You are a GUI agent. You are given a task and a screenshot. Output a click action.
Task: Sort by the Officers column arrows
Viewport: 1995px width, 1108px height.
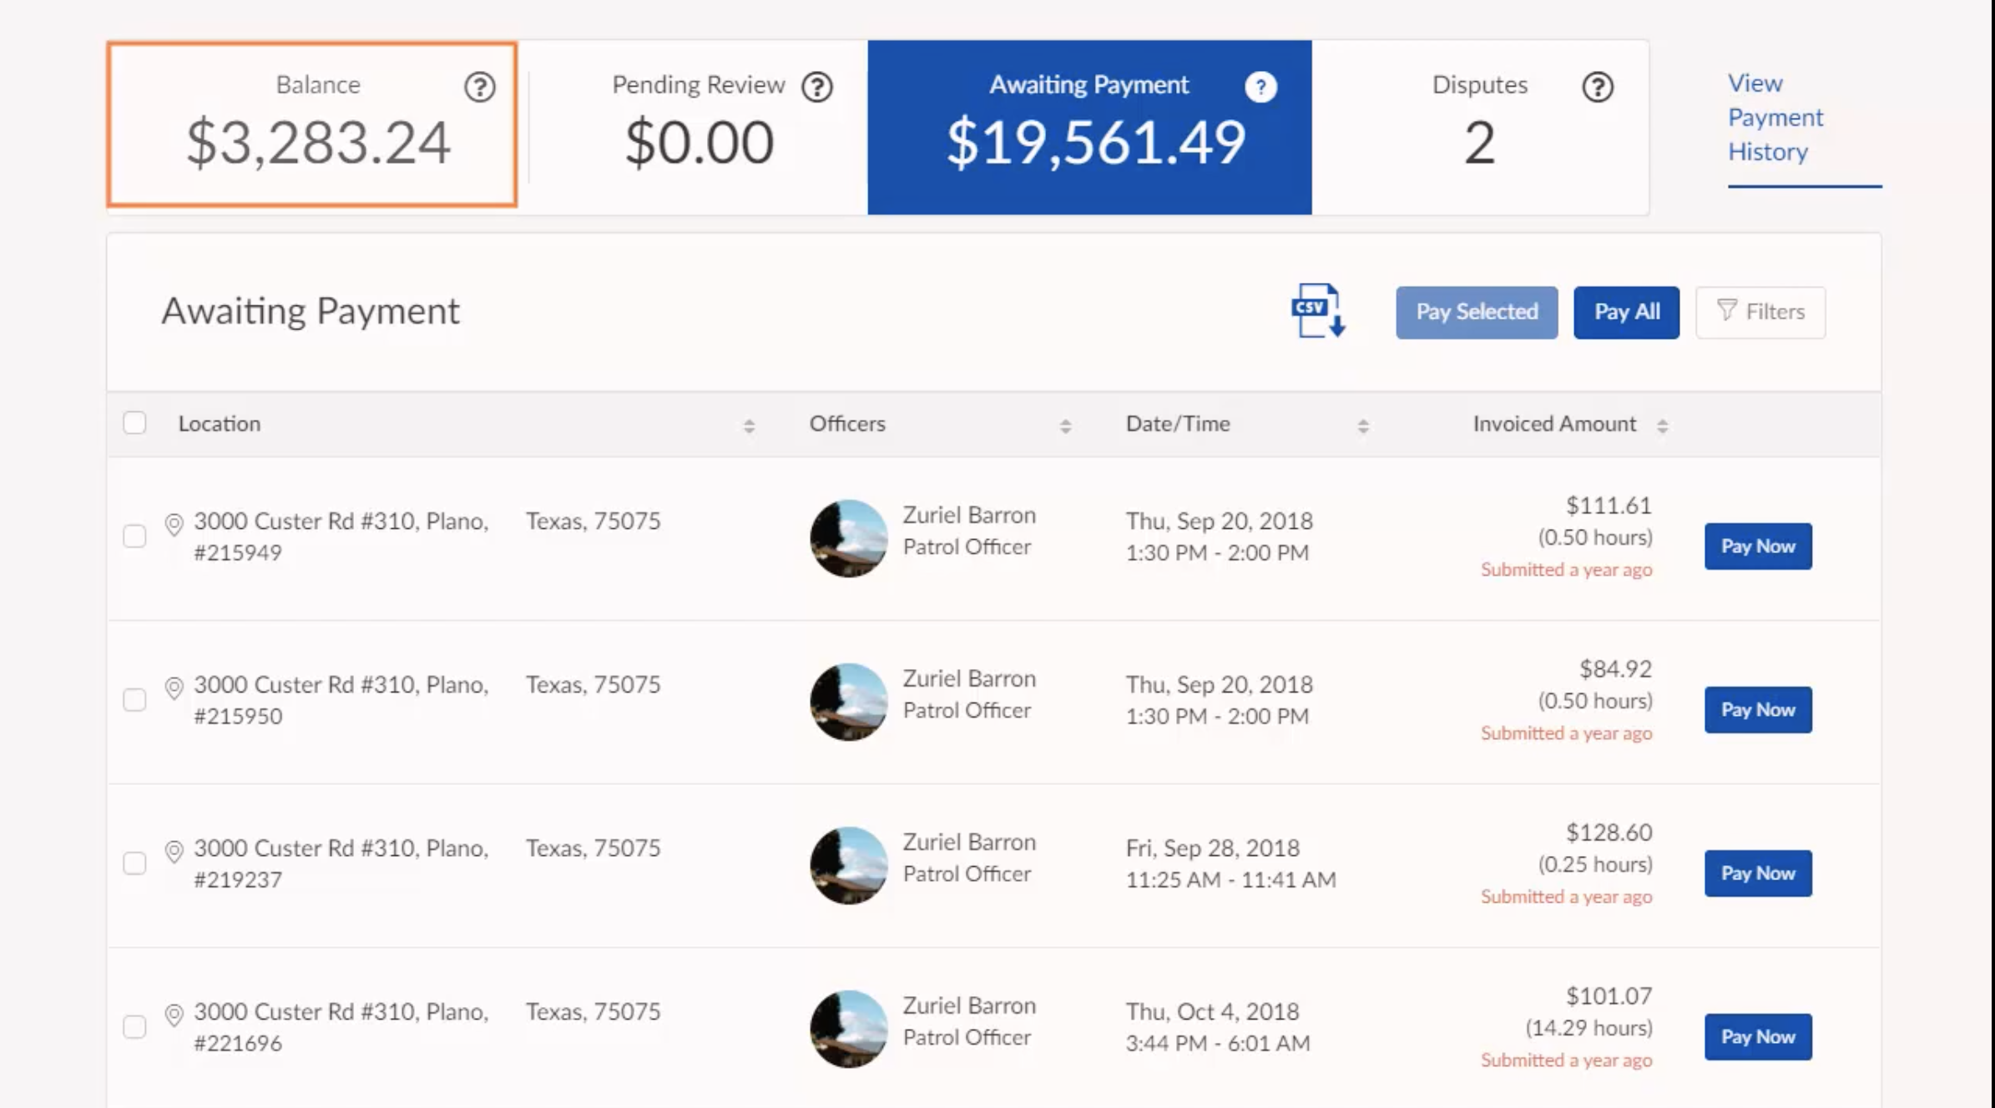coord(1065,426)
